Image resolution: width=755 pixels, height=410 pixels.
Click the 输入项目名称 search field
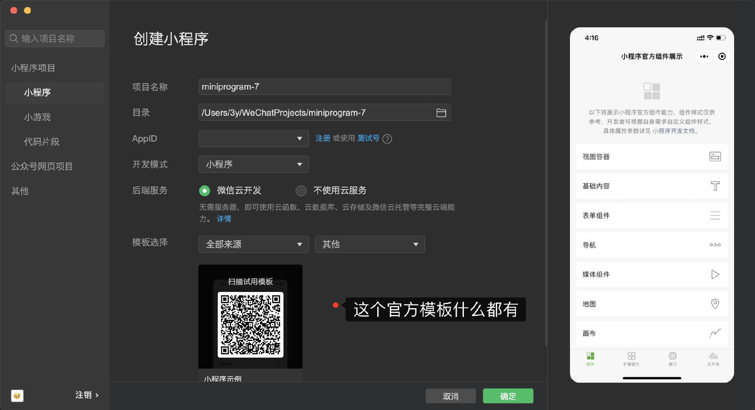(x=55, y=38)
